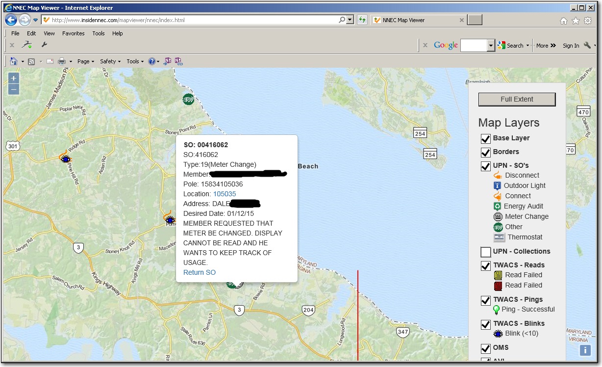This screenshot has width=602, height=367.
Task: Zoom out of the map with minus button
Action: pos(14,89)
